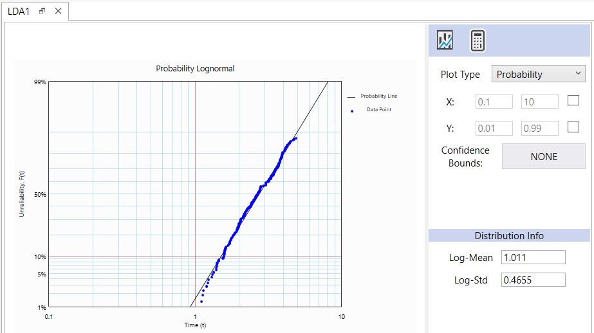
Task: Click the Probability Lognormal plot title
Action: pos(195,68)
